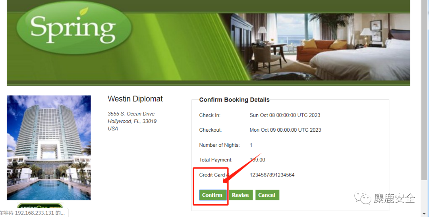Click the vertical scrollbar thumb
429x217 pixels.
coord(424,90)
